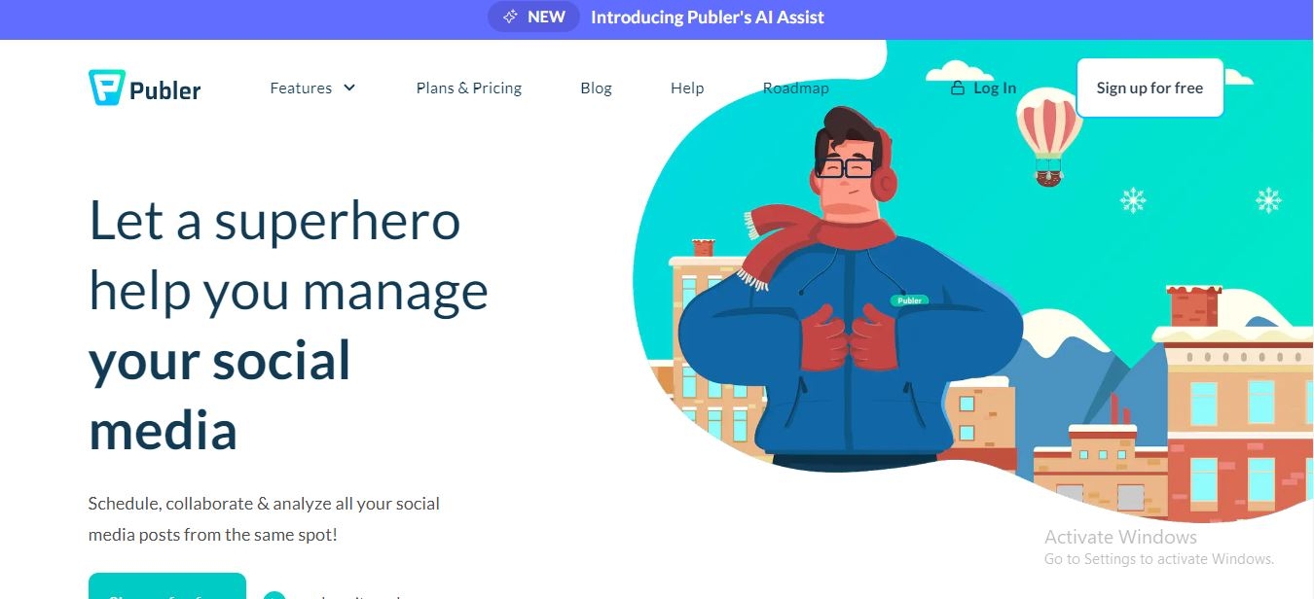The image size is (1314, 599).
Task: Expand the Features dropdown chevron
Action: click(x=349, y=88)
